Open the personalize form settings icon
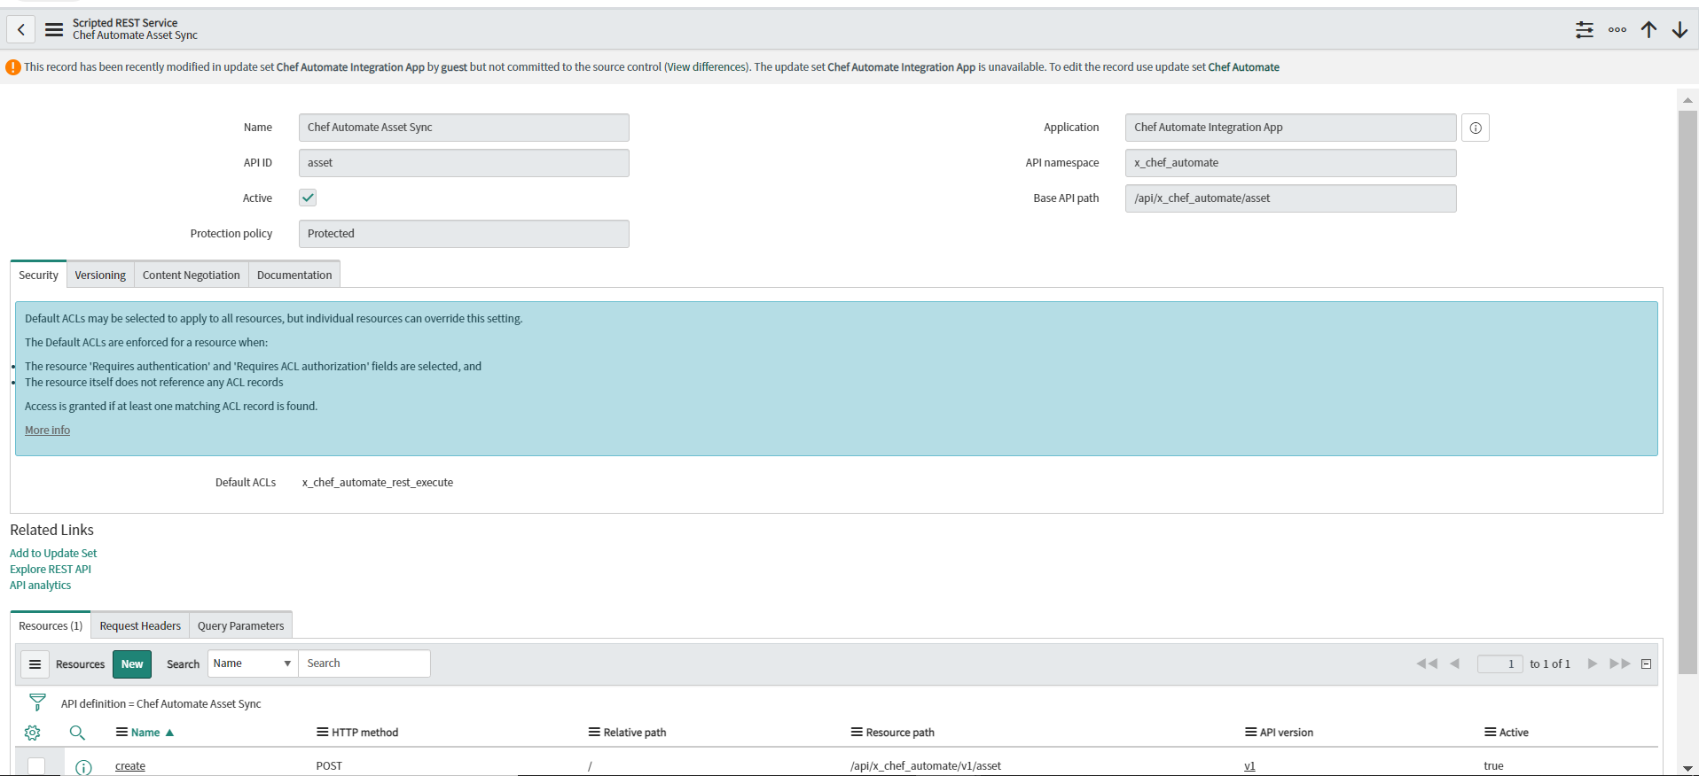The width and height of the screenshot is (1699, 776). point(1584,30)
